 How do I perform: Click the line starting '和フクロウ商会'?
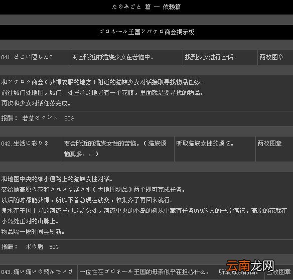coord(102,82)
